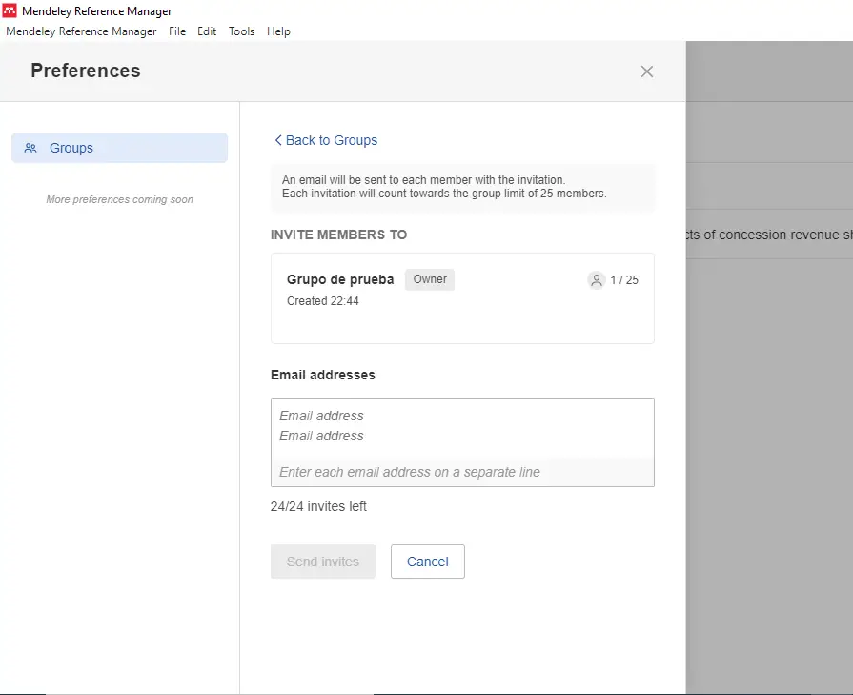Close the Preferences panel with the X
The image size is (853, 695).
click(646, 72)
